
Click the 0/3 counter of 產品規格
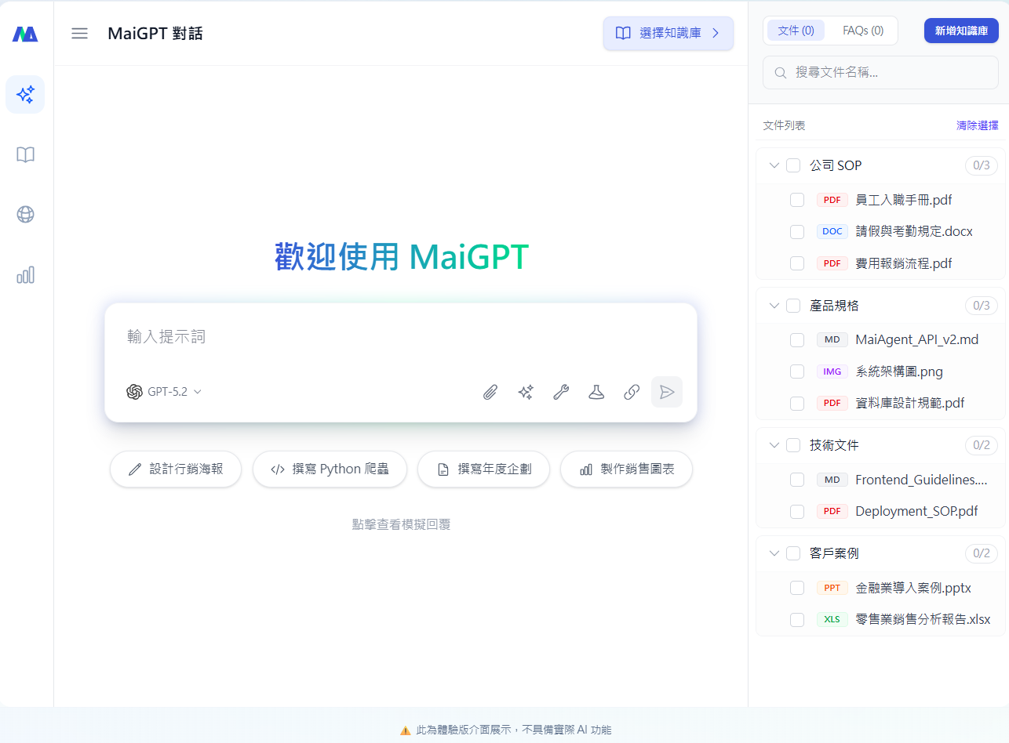(x=982, y=306)
